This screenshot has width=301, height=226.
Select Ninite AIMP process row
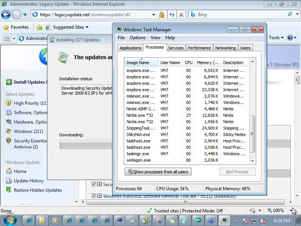pyautogui.click(x=187, y=109)
